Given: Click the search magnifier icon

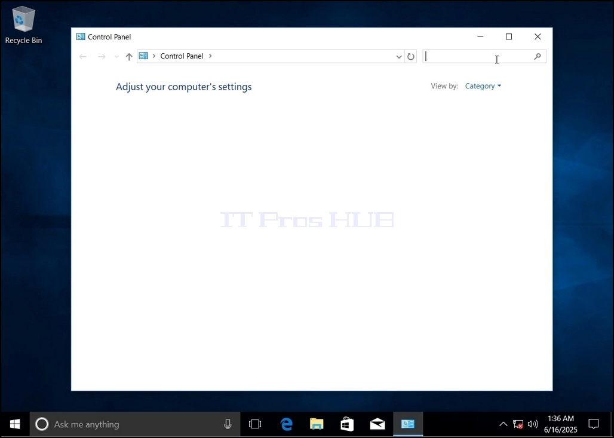Looking at the screenshot, I should 538,56.
